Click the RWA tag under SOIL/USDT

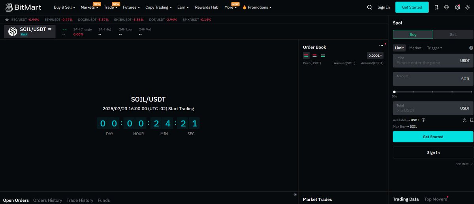(x=24, y=35)
